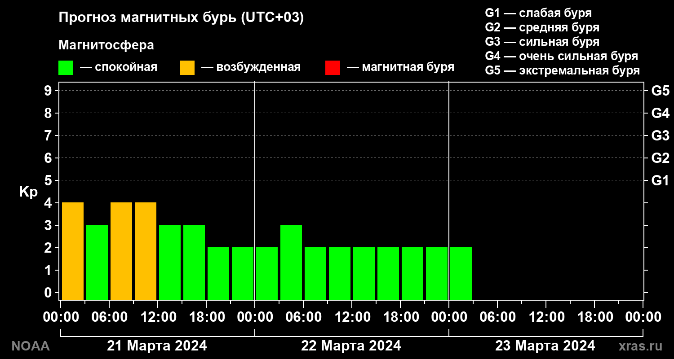
Task: Click the '06:00' time label for 22 March
Action: click(x=303, y=317)
